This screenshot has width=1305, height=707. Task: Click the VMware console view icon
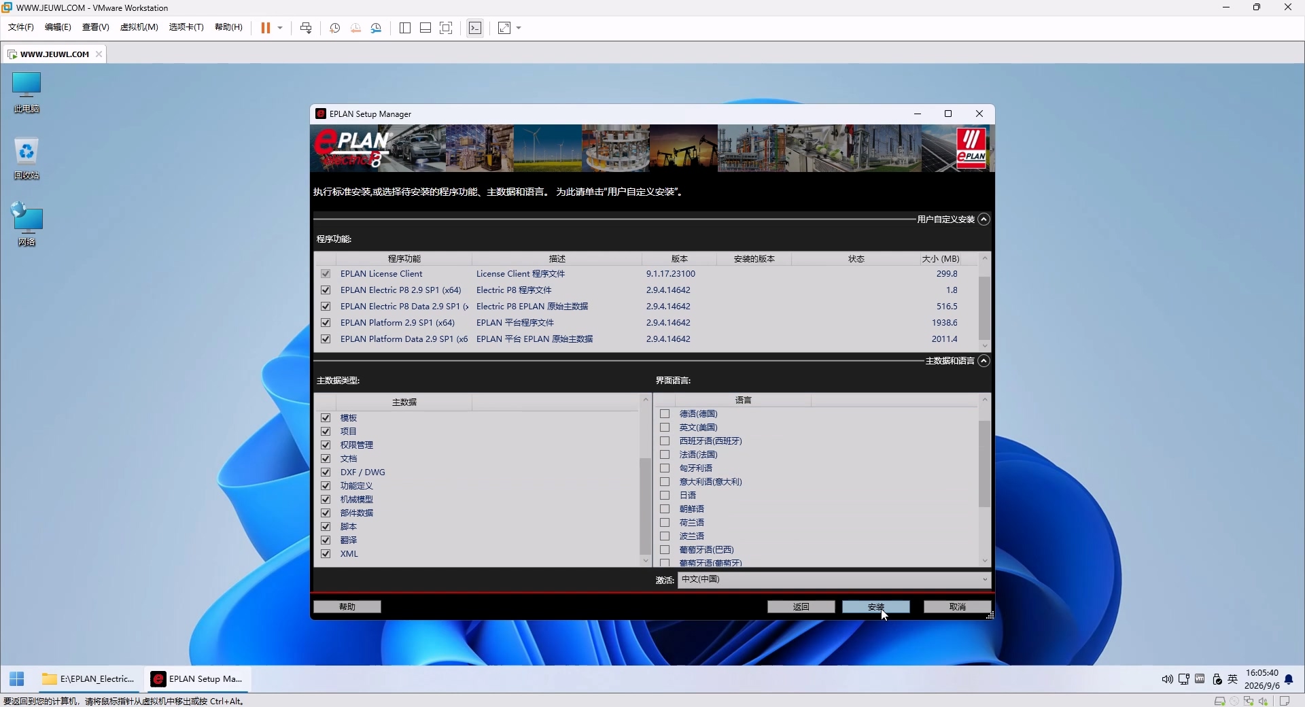[475, 28]
